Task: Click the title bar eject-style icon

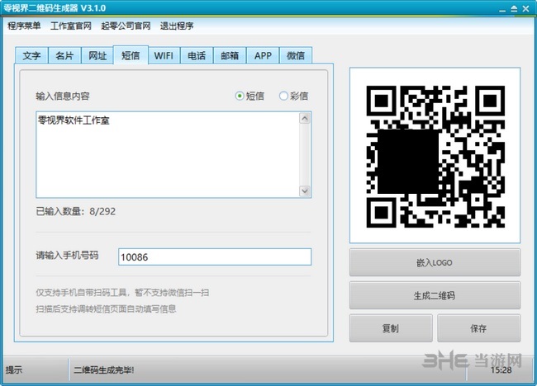Action: tap(514, 8)
